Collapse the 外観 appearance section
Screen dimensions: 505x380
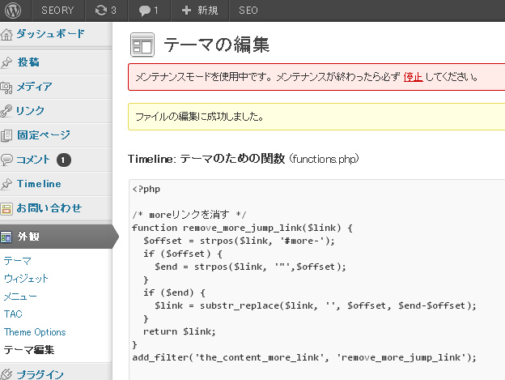point(28,237)
